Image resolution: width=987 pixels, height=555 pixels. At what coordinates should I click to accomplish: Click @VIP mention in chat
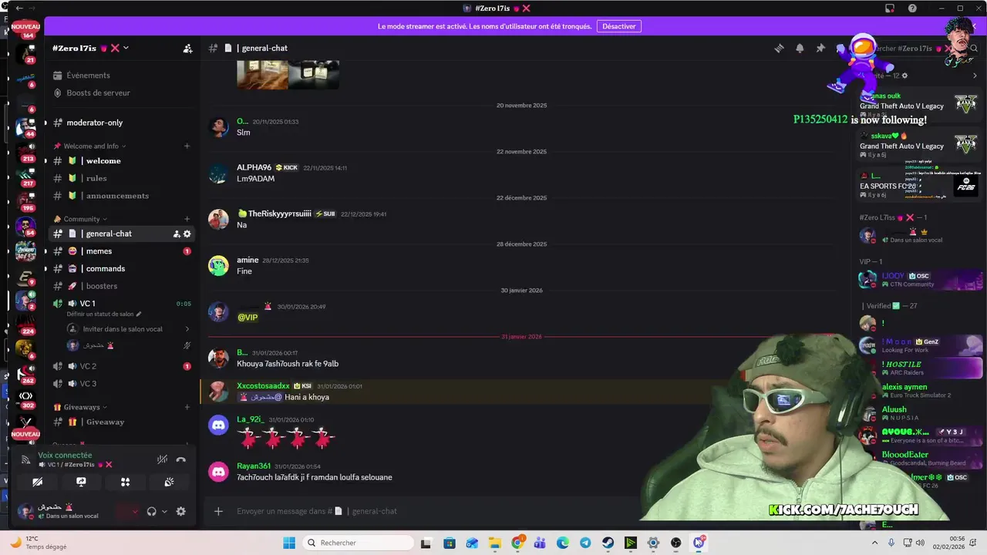tap(248, 317)
